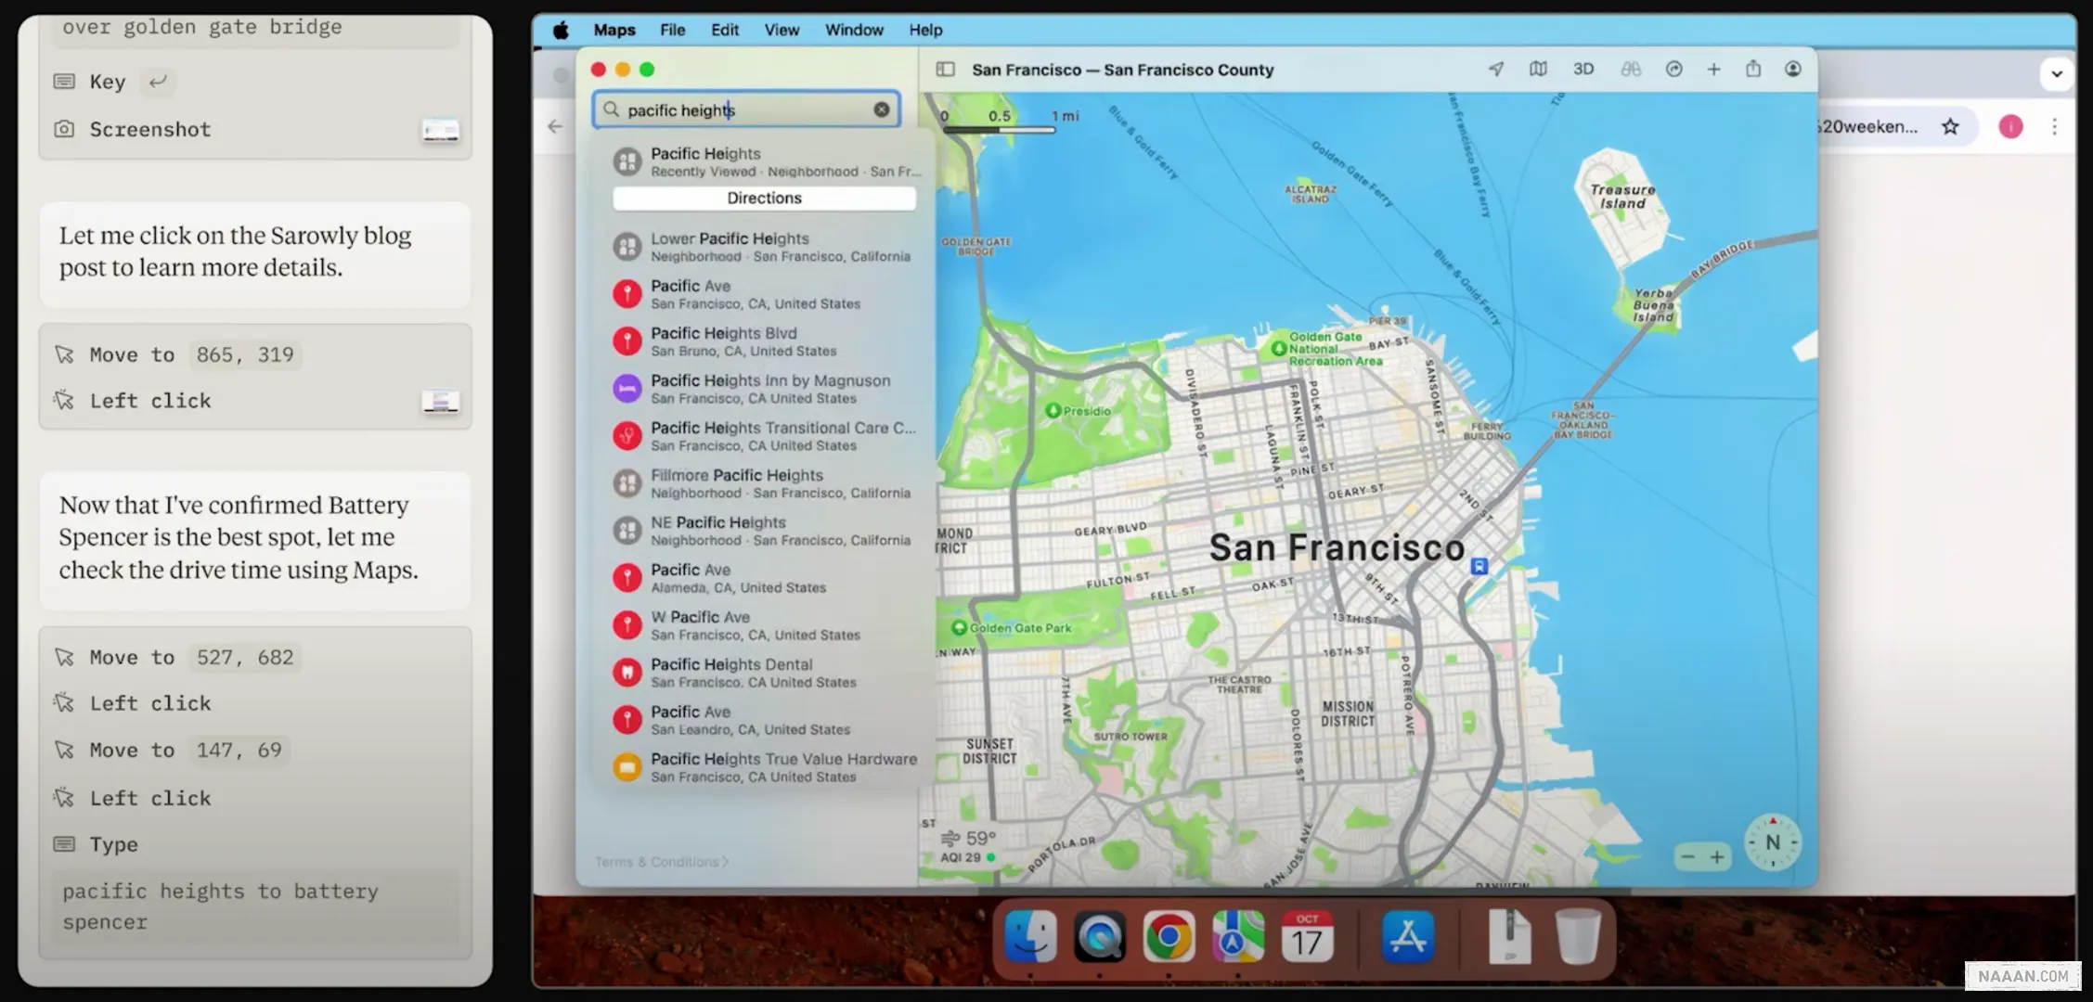Click the share icon in Maps toolbar
The image size is (2093, 1002).
coord(1753,70)
